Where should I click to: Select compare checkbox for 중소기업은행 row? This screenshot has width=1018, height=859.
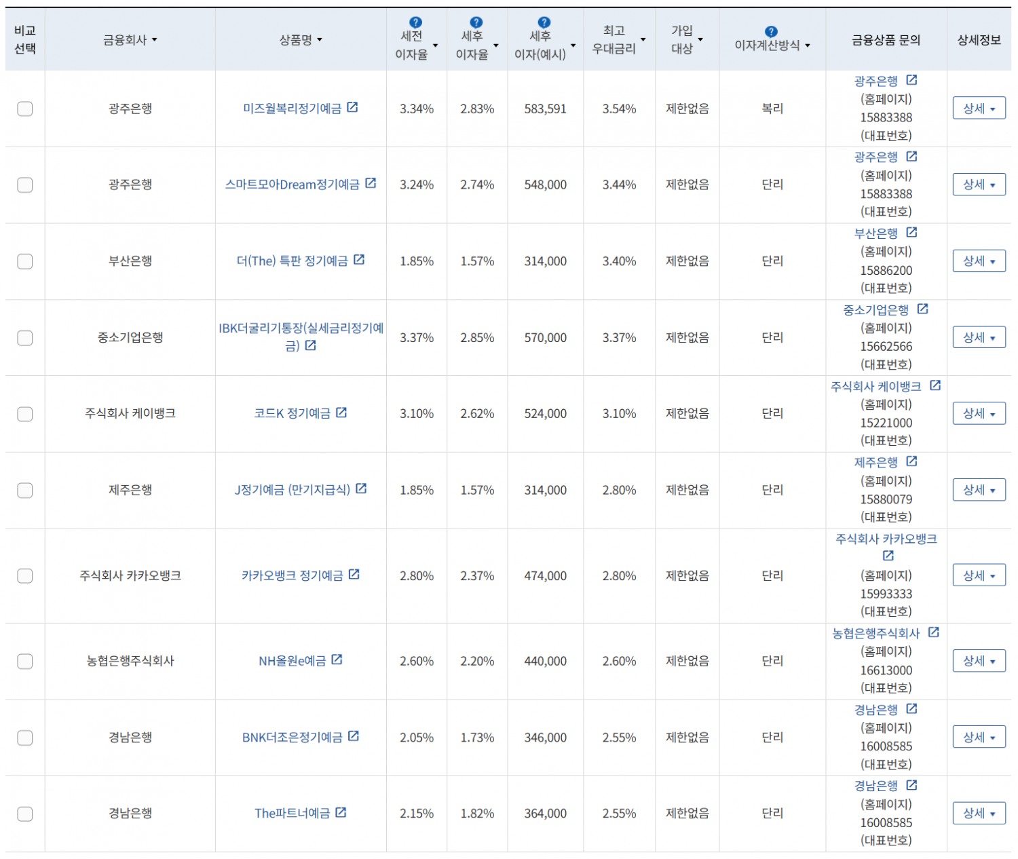[x=25, y=338]
